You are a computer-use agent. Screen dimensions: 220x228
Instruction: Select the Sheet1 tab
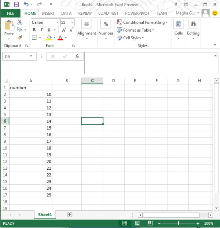tap(45, 215)
